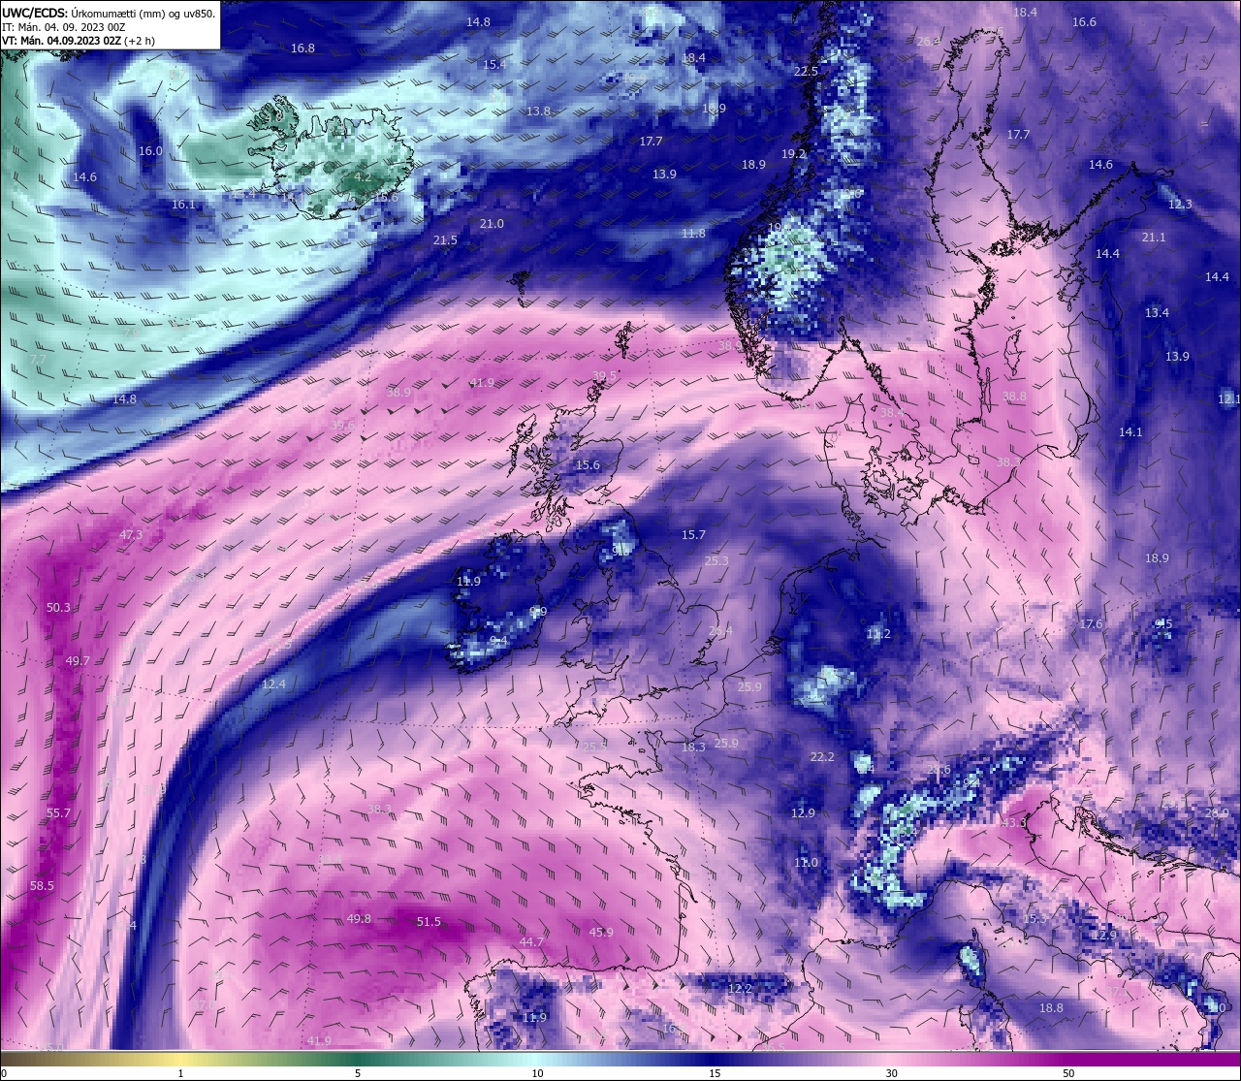
Task: Click the 38.8 value near the Baltic
Action: [1014, 396]
